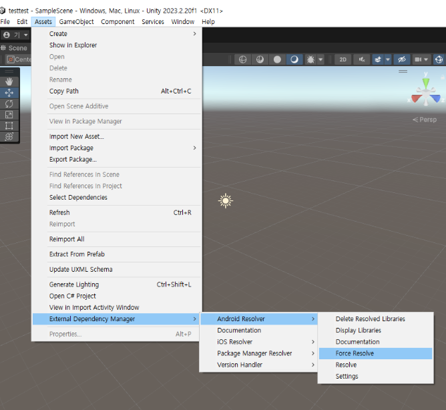The image size is (446, 410).
Task: Click Export Package...
Action: tap(117, 160)
